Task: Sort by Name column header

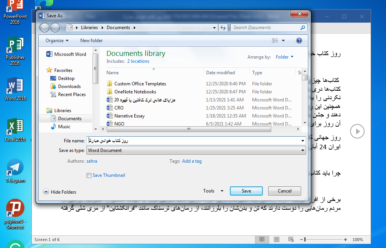Action: point(112,73)
